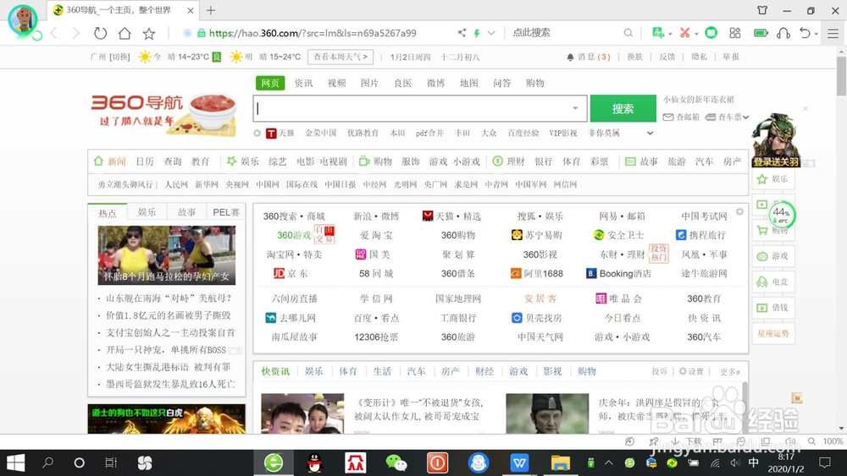
Task: Open the translate tool dropdown arrow
Action: point(670,34)
